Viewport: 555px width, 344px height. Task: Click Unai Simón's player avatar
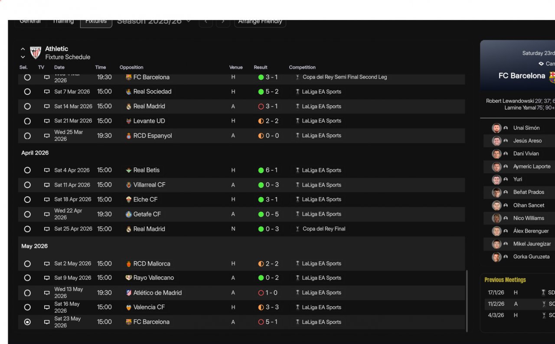pos(496,128)
